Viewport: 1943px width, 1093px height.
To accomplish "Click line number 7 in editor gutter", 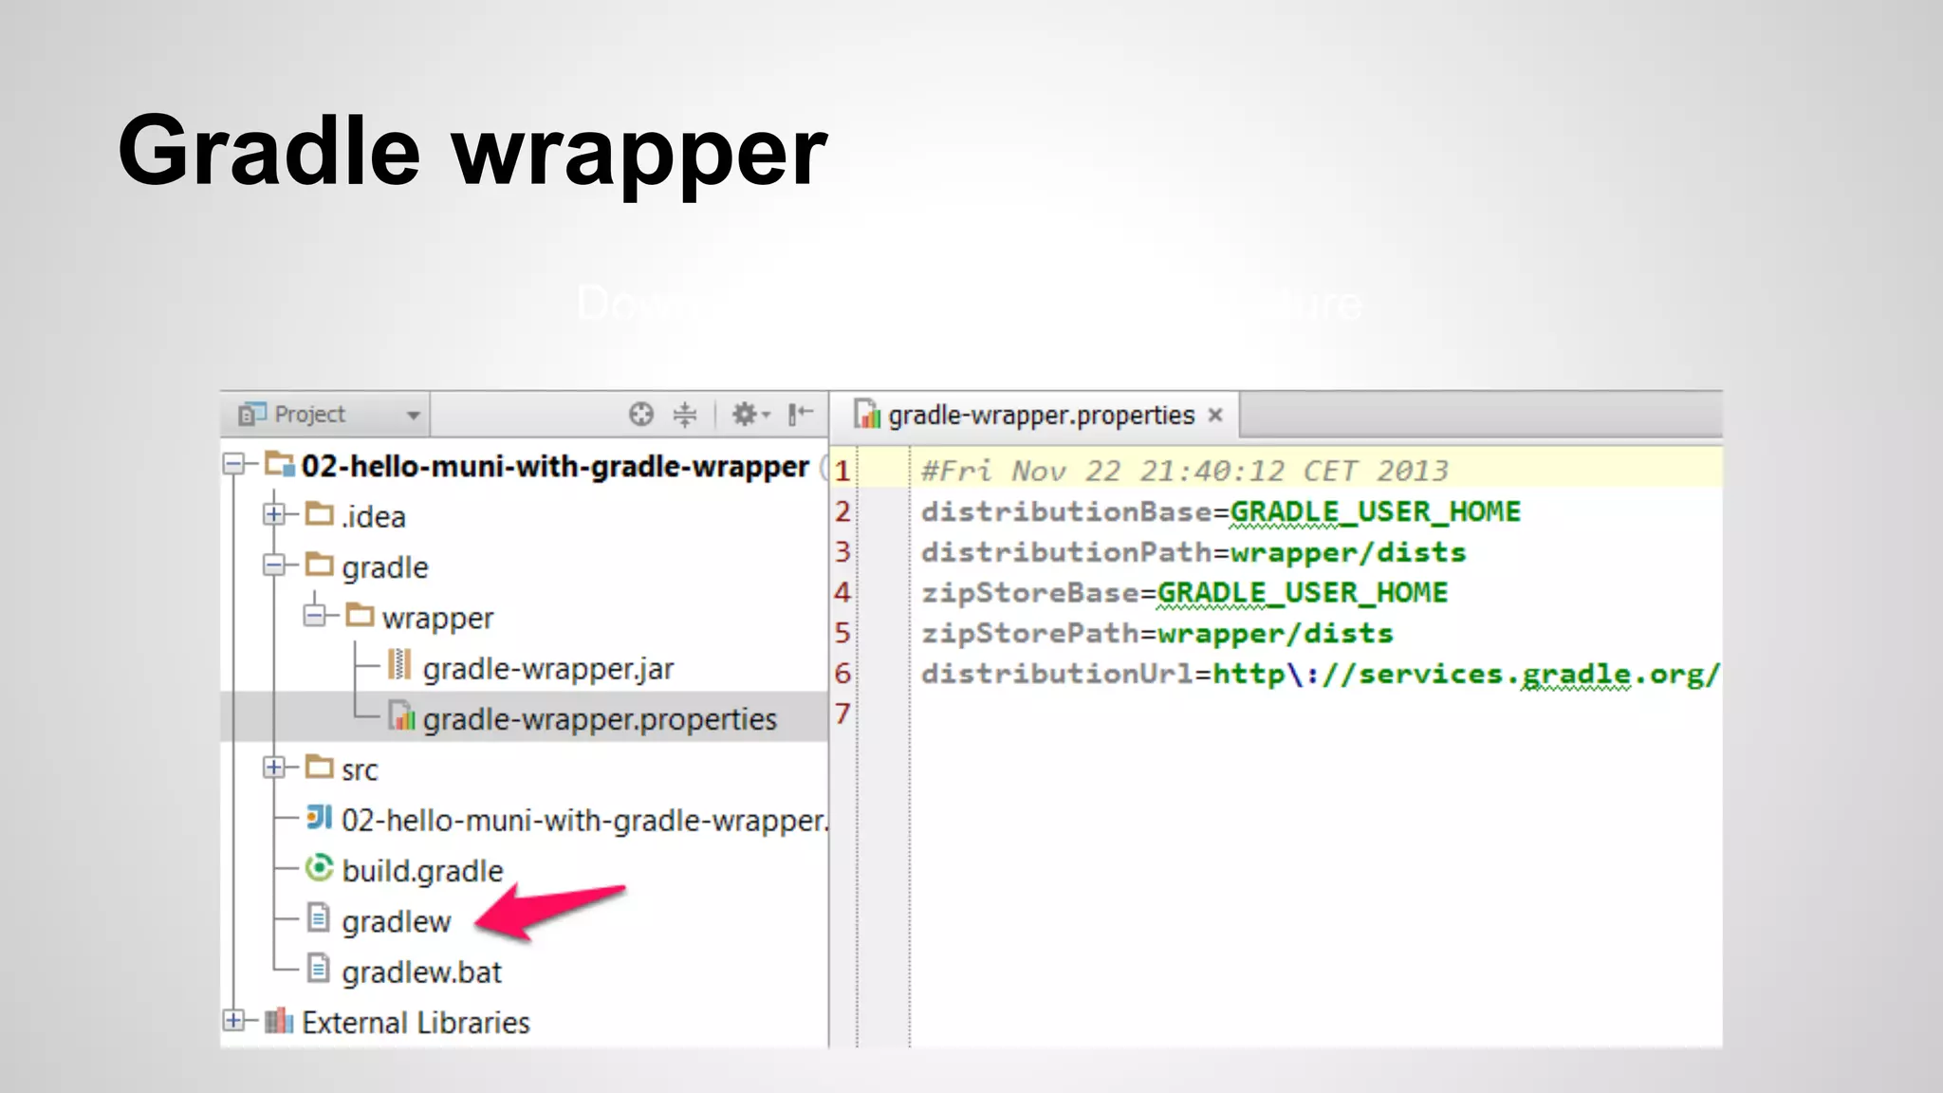I will click(x=842, y=713).
